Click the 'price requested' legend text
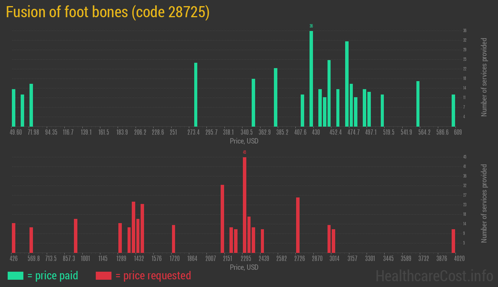This screenshot has width=498, height=287. (153, 276)
